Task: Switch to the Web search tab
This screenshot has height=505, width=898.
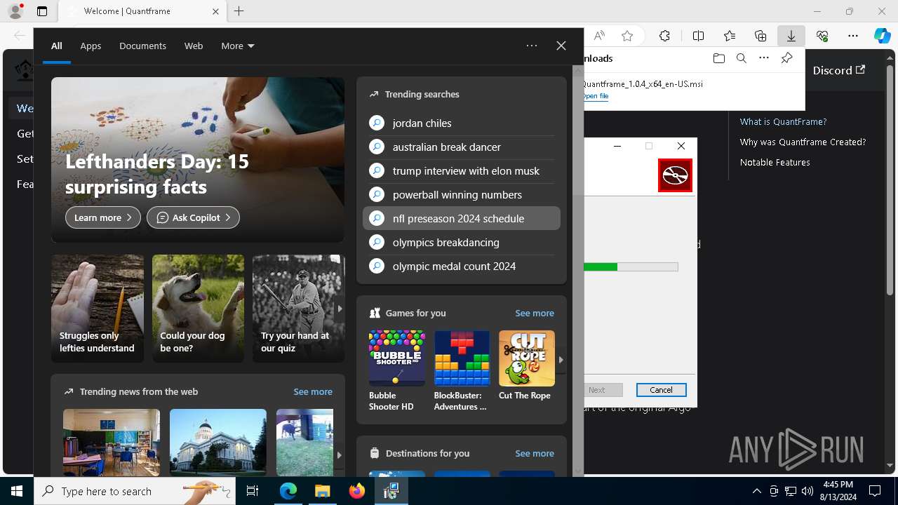Action: click(194, 46)
